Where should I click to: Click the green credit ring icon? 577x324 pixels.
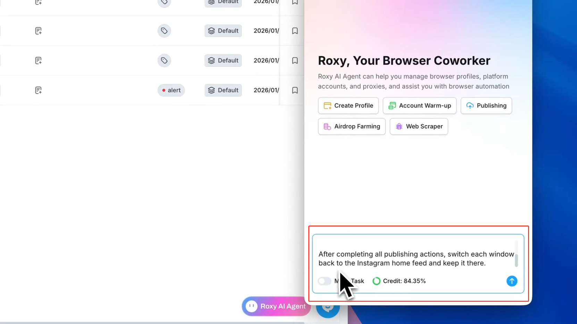(376, 281)
